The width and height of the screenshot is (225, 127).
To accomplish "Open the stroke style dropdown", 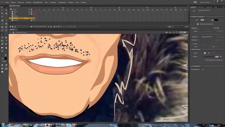I will point(207,31).
